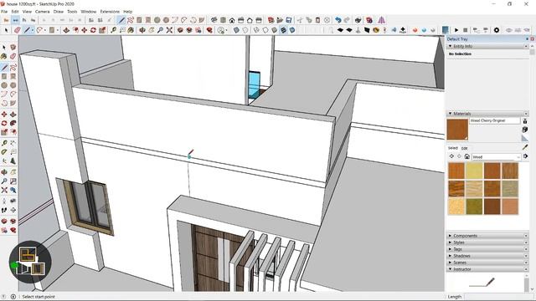Screen dimensions: 536x301
Task: Select Push/Pull in the second toolbar row
Action: pyautogui.click(x=66, y=30)
